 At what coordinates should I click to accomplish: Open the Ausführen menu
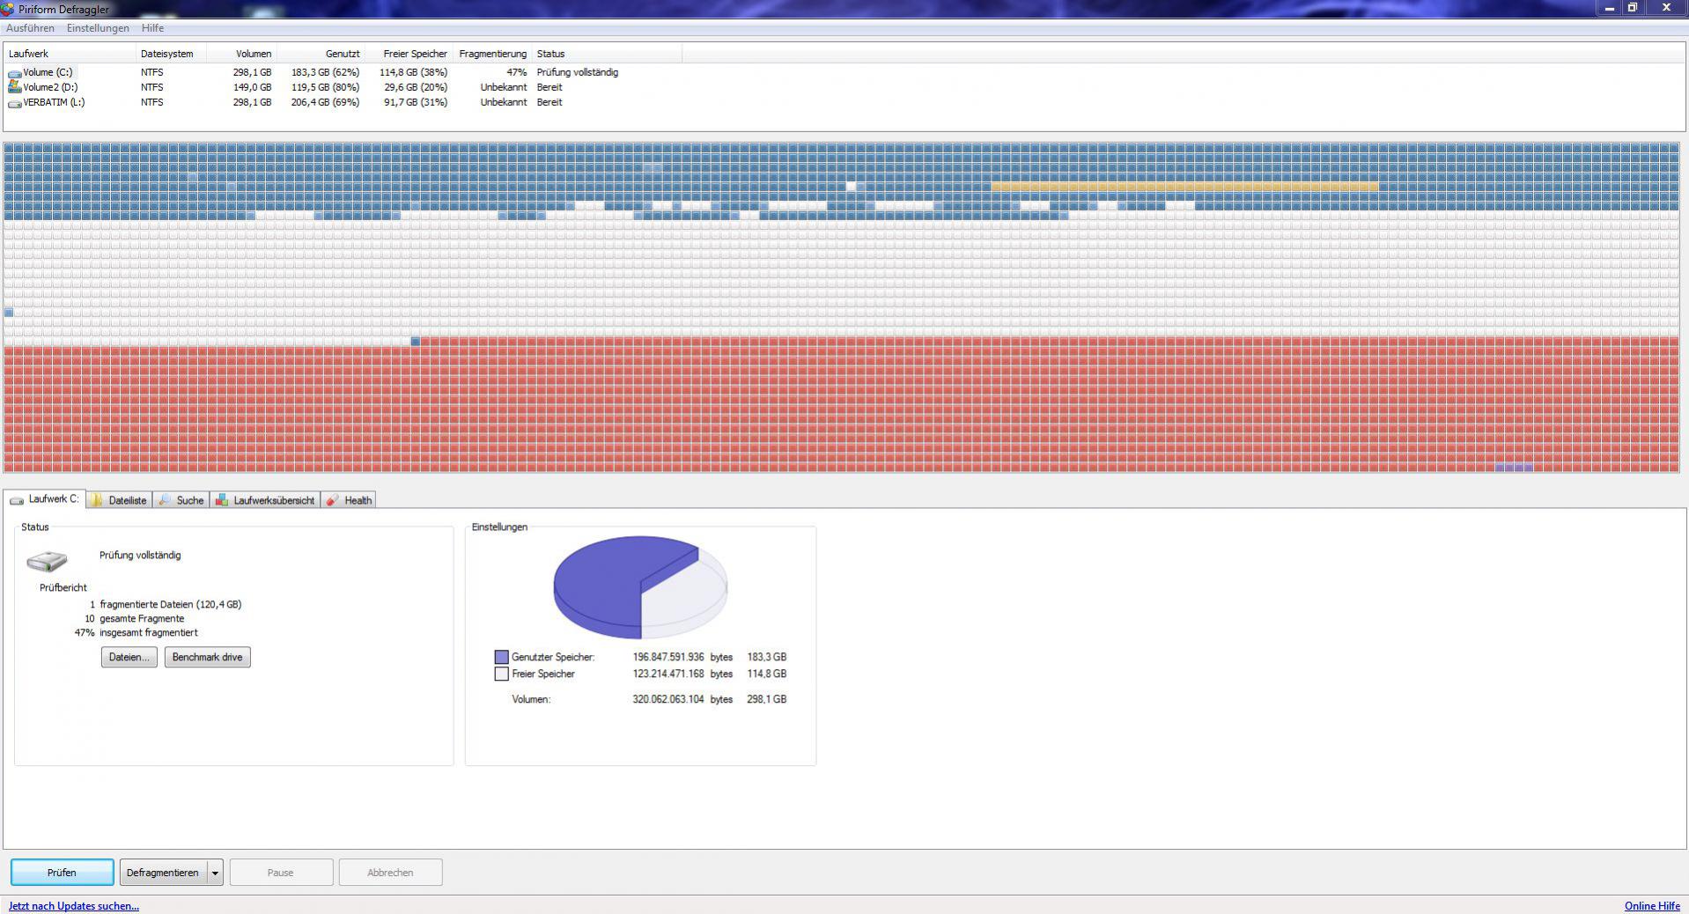point(30,28)
